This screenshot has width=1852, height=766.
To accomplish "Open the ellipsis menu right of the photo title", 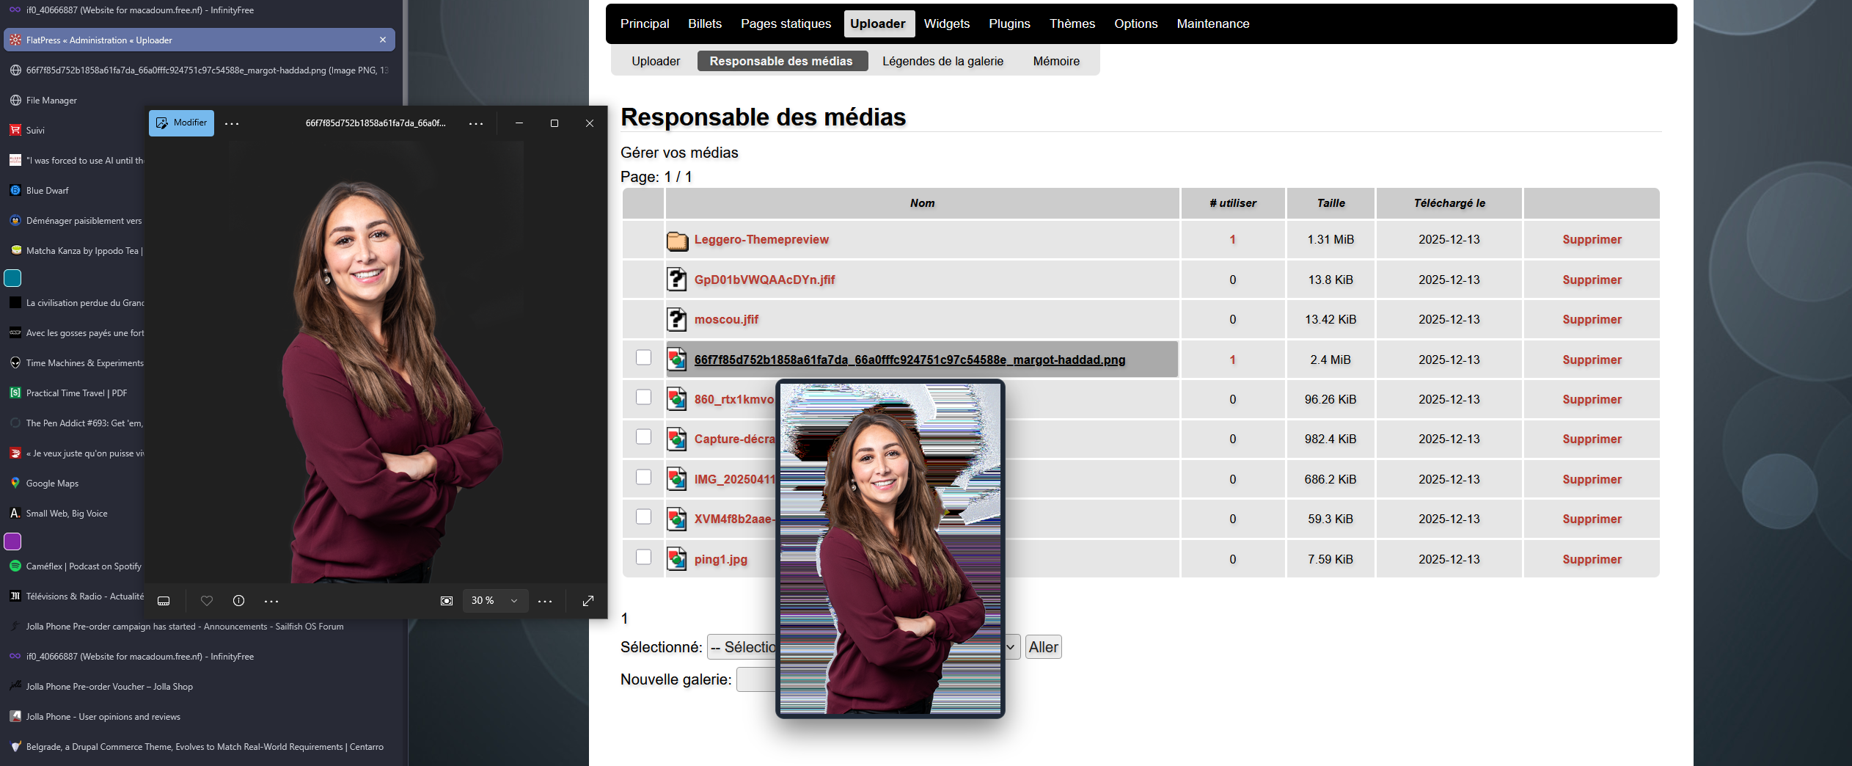I will (x=476, y=123).
